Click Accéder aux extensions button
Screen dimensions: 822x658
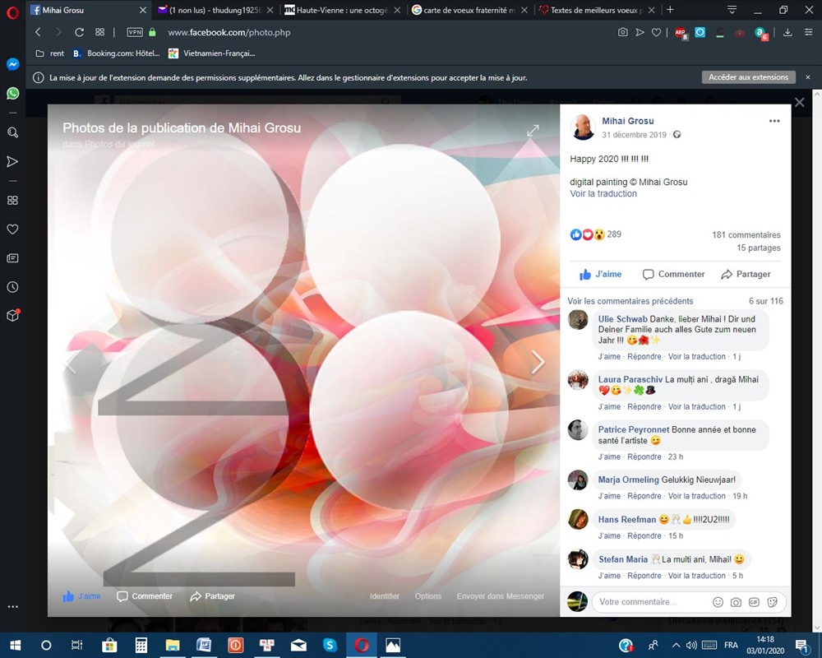tap(749, 77)
